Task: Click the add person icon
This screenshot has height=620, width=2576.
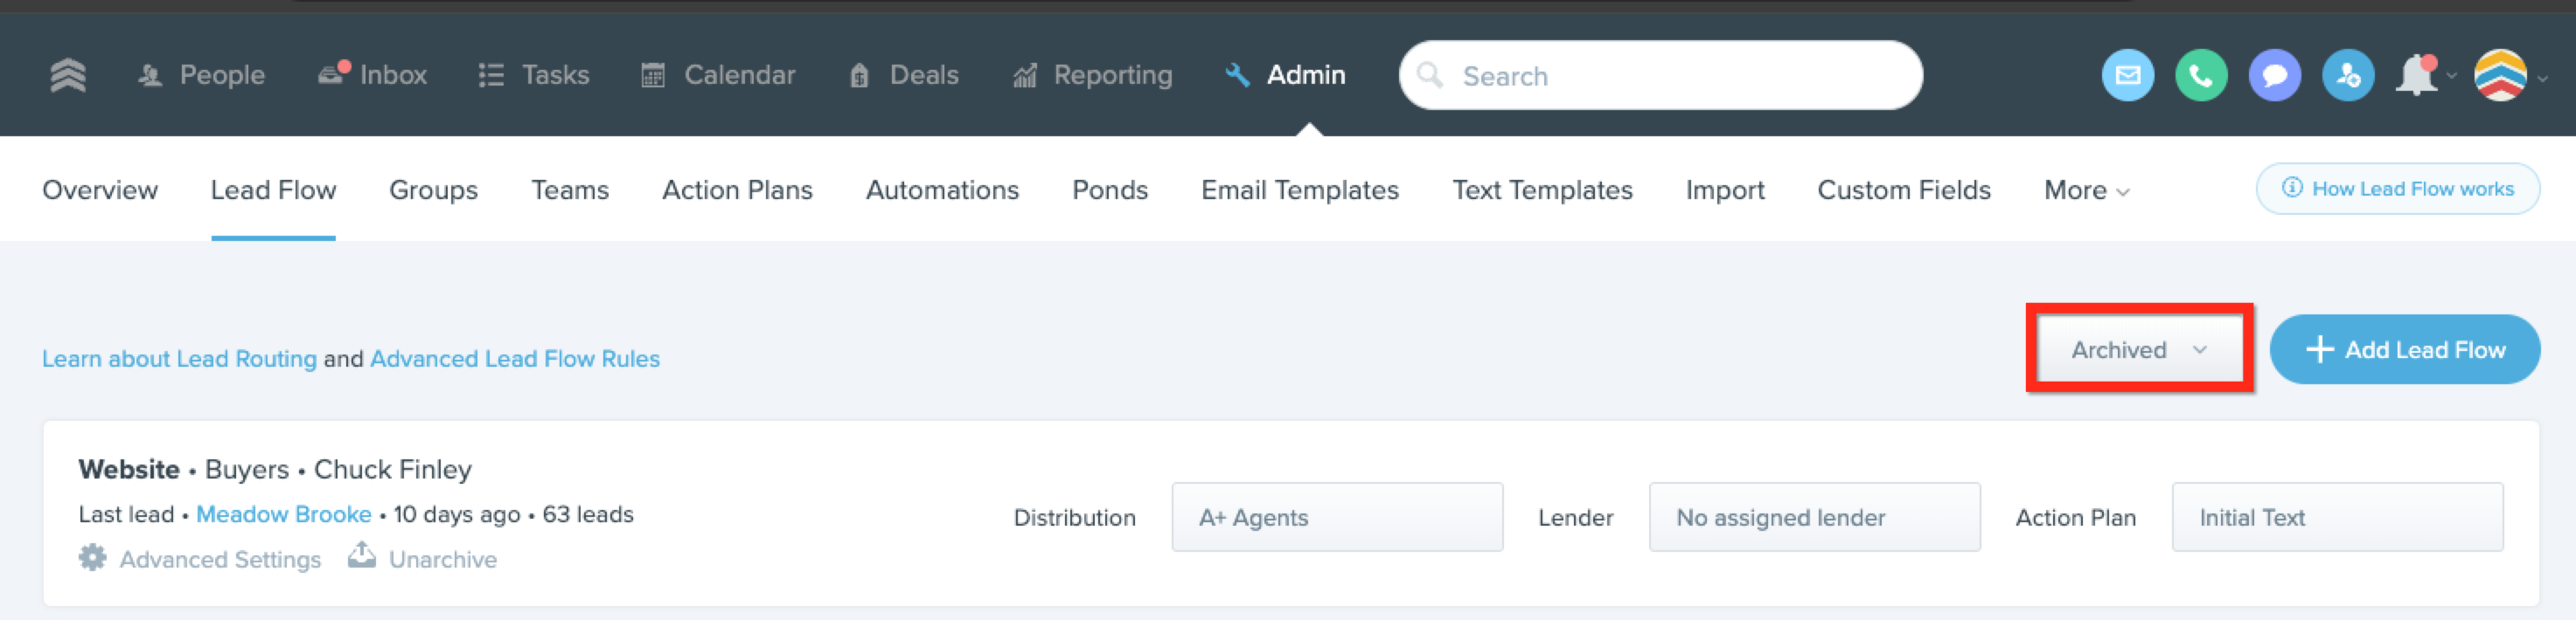Action: [x=2347, y=75]
